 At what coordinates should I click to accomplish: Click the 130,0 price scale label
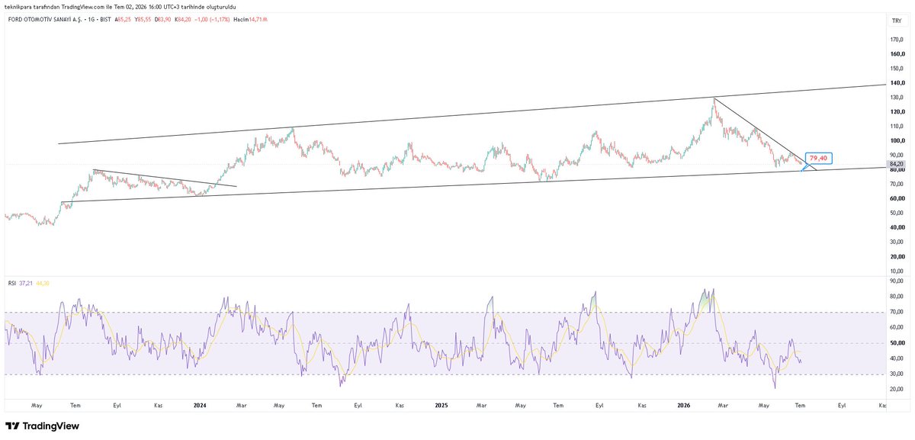point(896,98)
